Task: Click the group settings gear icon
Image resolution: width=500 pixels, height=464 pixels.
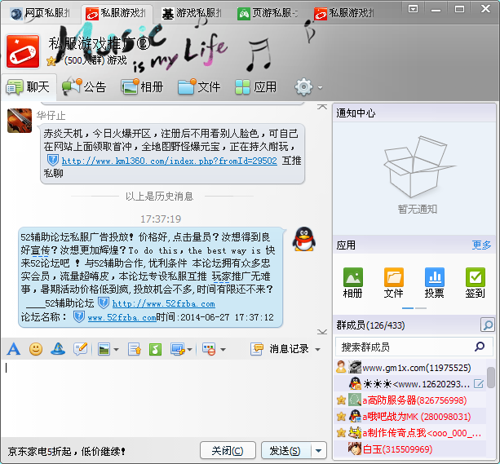Action: [x=303, y=86]
